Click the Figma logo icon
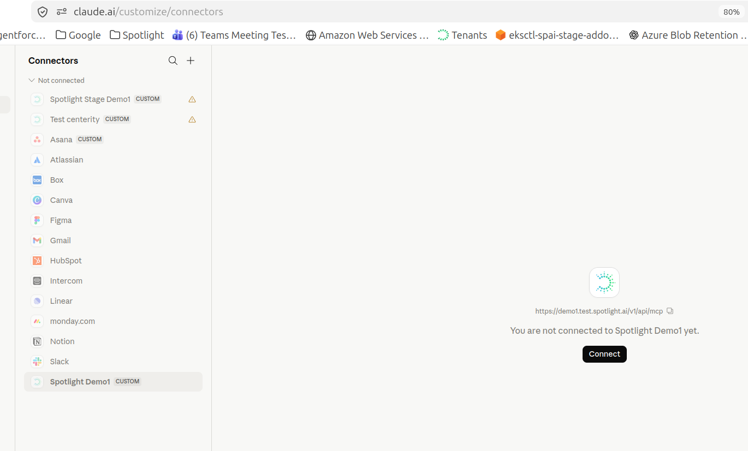The image size is (748, 451). [x=37, y=220]
